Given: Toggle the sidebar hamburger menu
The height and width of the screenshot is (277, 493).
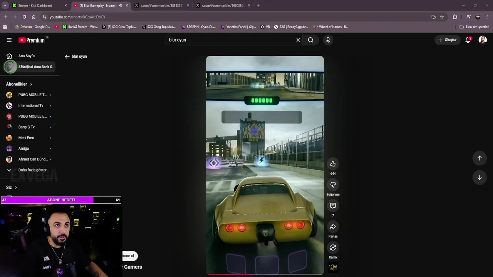Looking at the screenshot, I should [9, 40].
